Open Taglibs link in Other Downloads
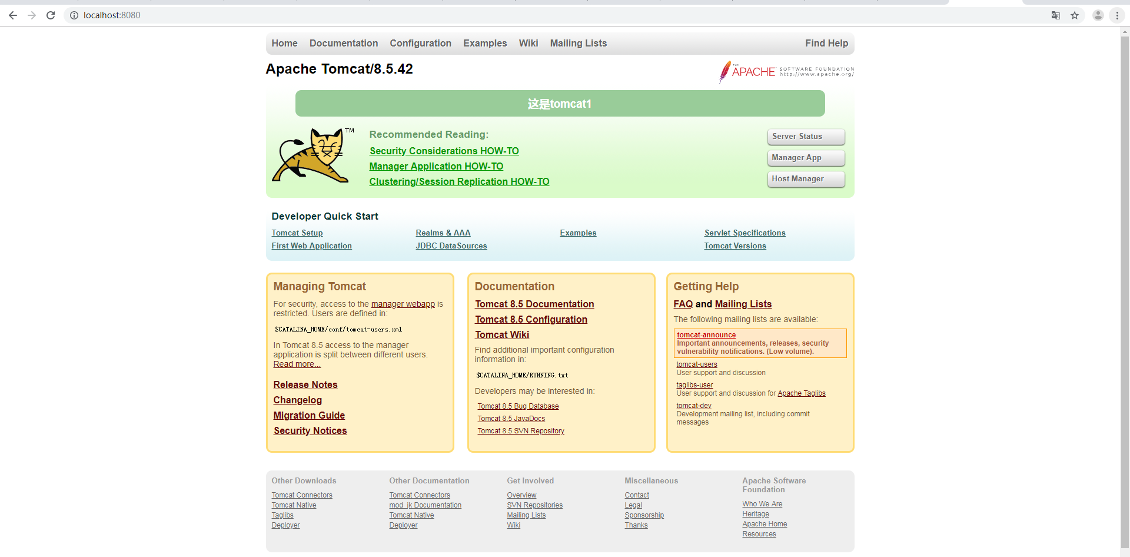This screenshot has width=1130, height=557. [x=282, y=516]
